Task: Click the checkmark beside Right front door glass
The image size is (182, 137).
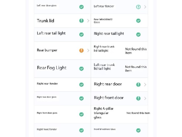Action: pyautogui.click(x=81, y=114)
